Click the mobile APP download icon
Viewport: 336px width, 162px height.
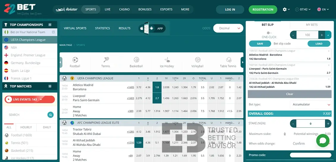[152, 28]
